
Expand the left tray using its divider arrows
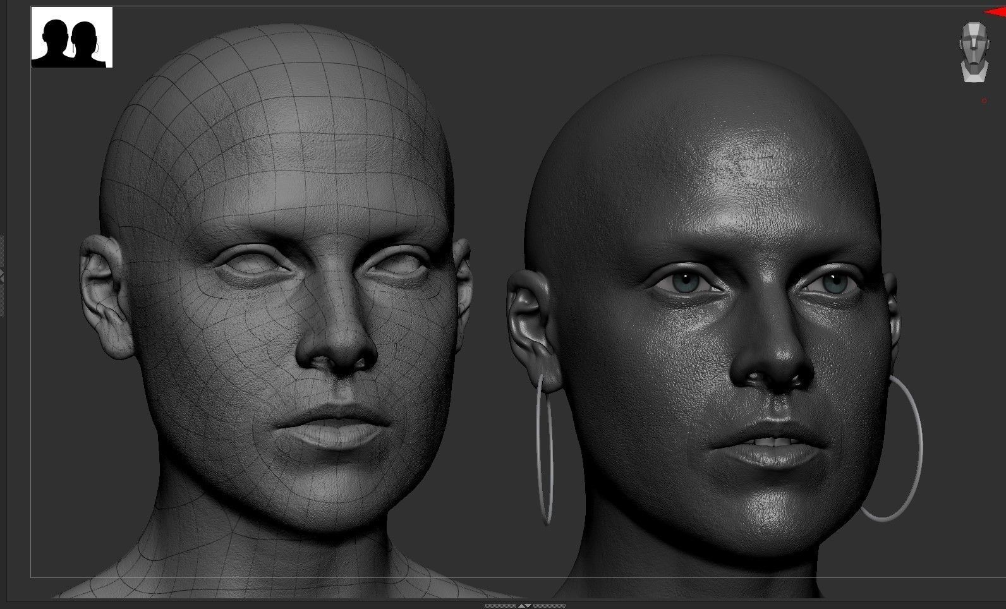tap(2, 275)
